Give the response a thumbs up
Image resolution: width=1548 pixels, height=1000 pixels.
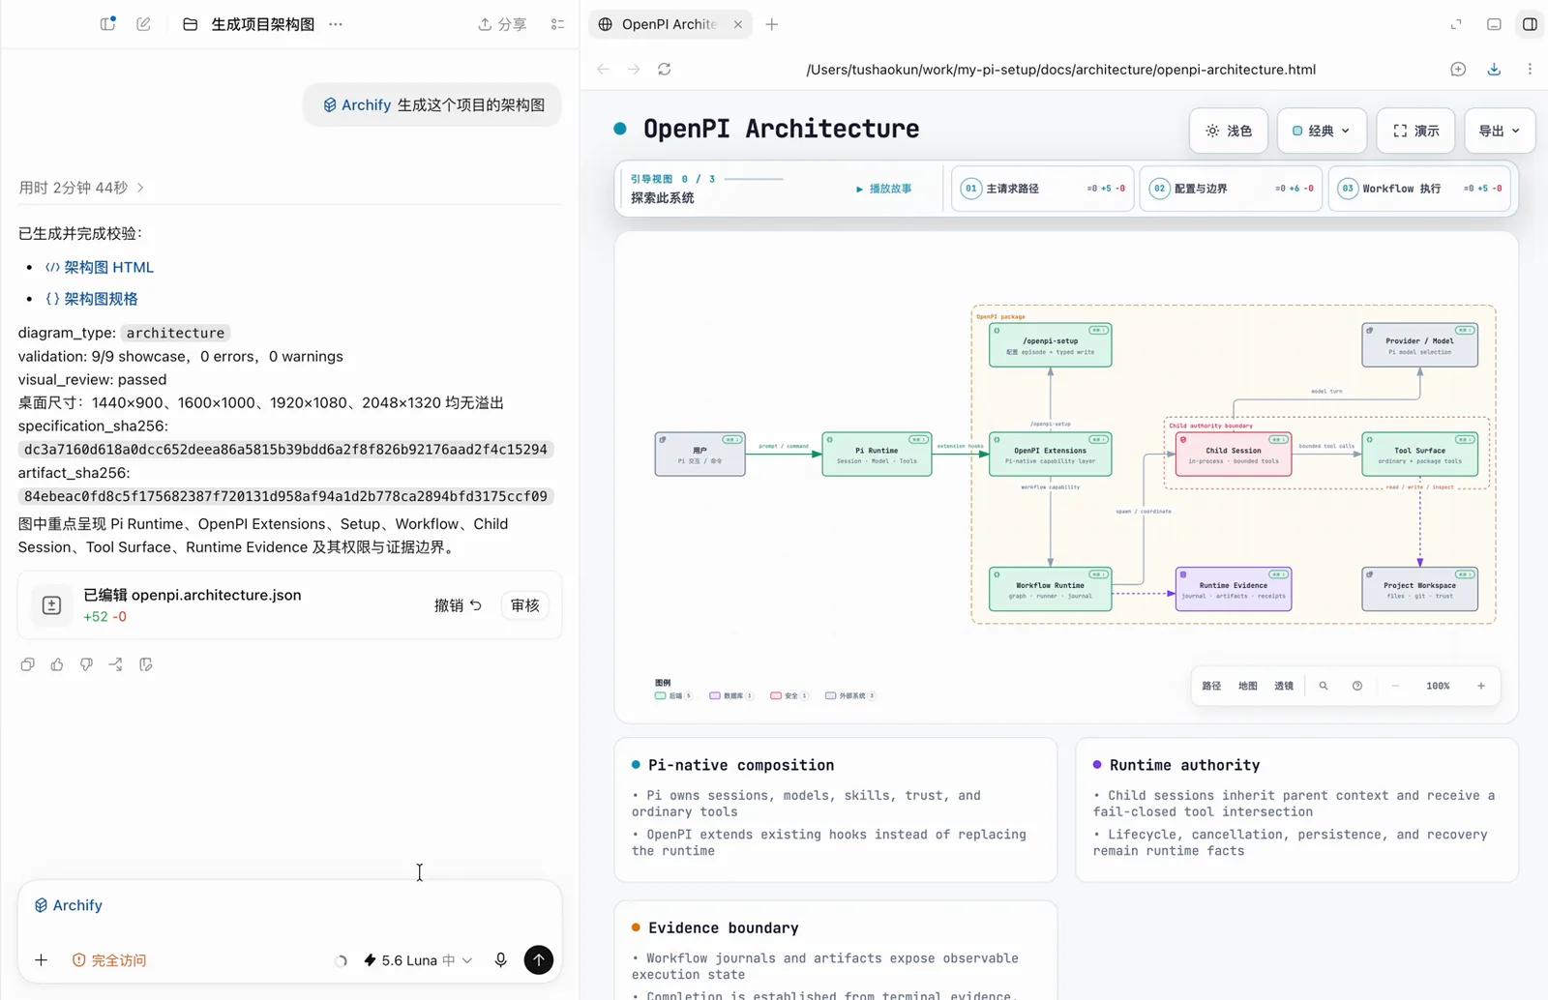click(57, 664)
